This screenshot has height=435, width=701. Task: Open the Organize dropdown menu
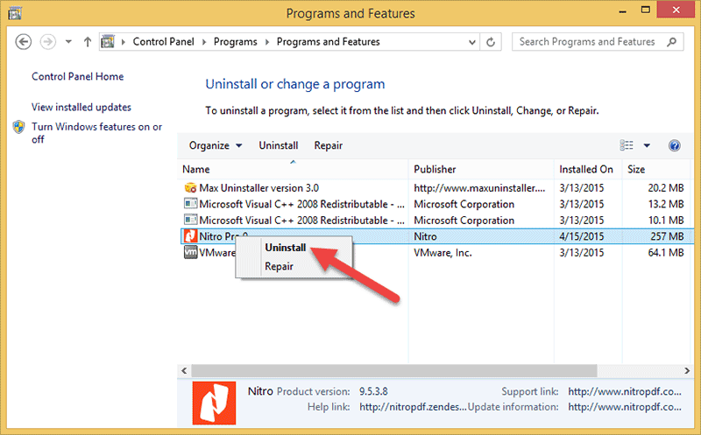tap(215, 146)
